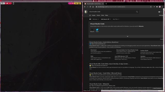This screenshot has width=165, height=92.
Task: Select the All results tab
Action: [90, 15]
